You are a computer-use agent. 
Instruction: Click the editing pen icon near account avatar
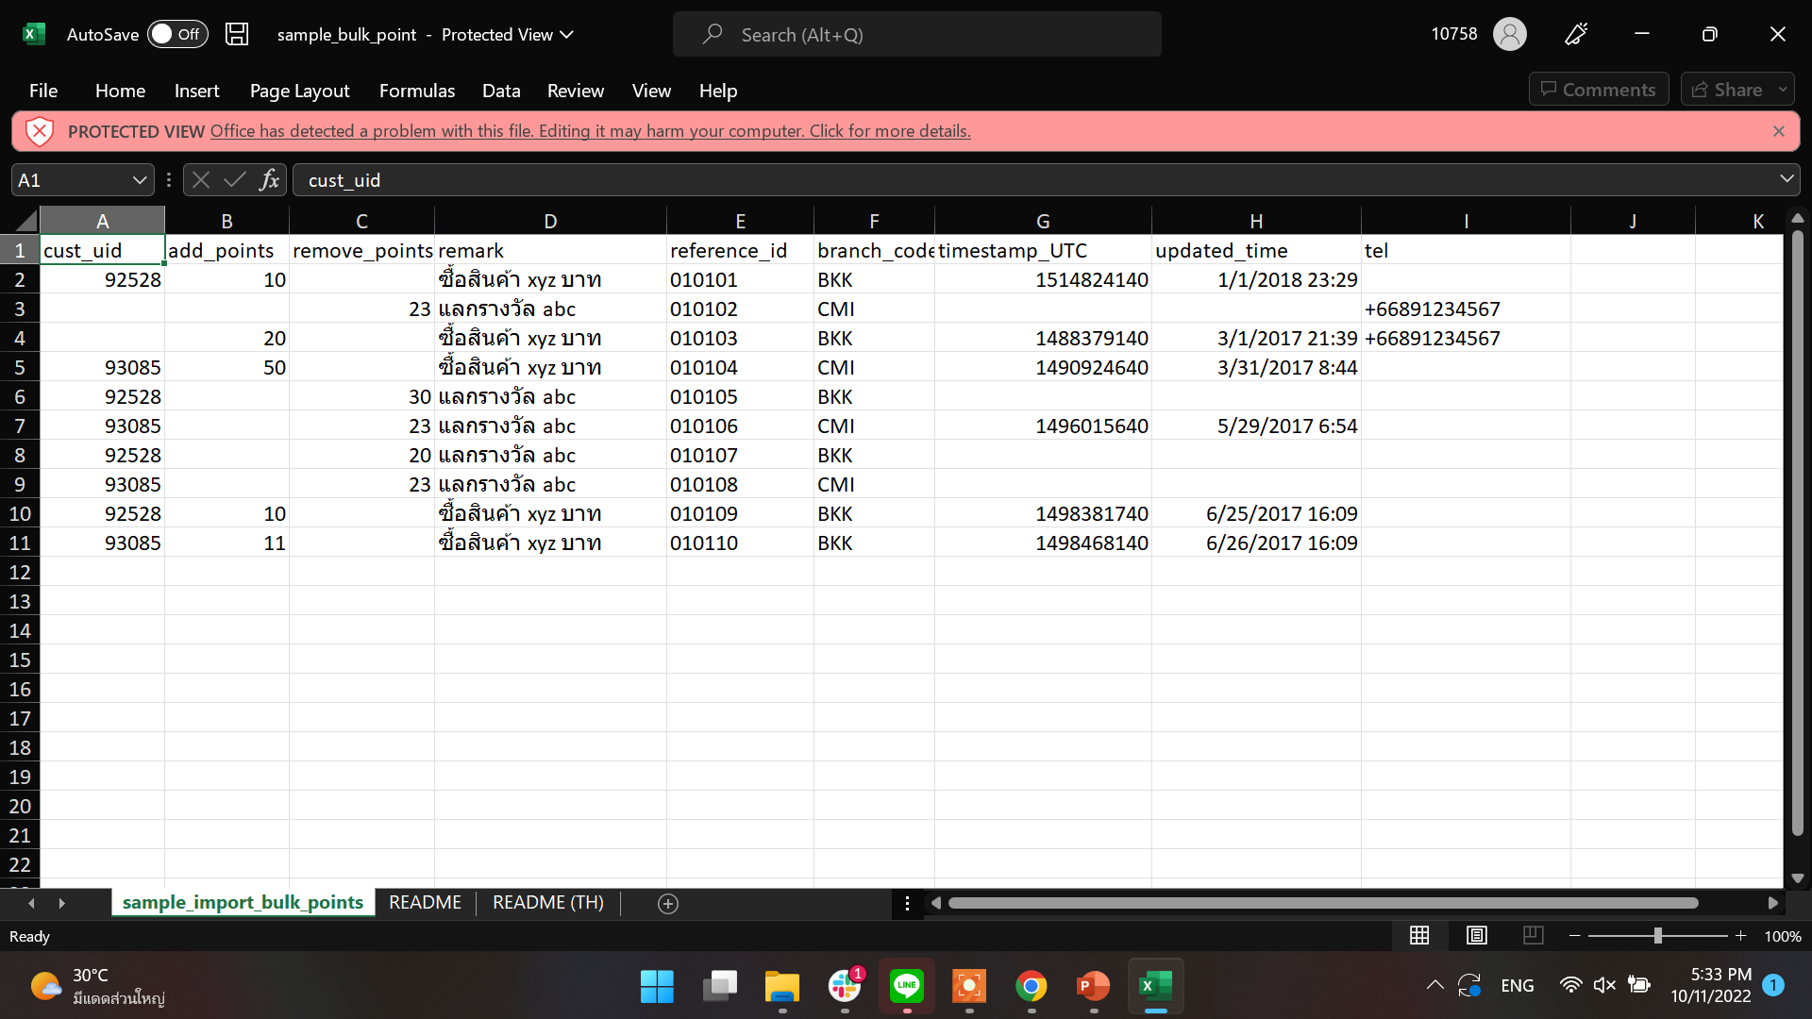coord(1576,34)
